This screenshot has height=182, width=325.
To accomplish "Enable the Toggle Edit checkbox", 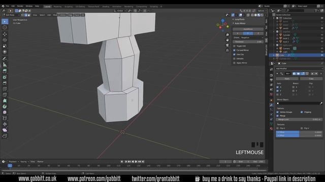I will [235, 46].
